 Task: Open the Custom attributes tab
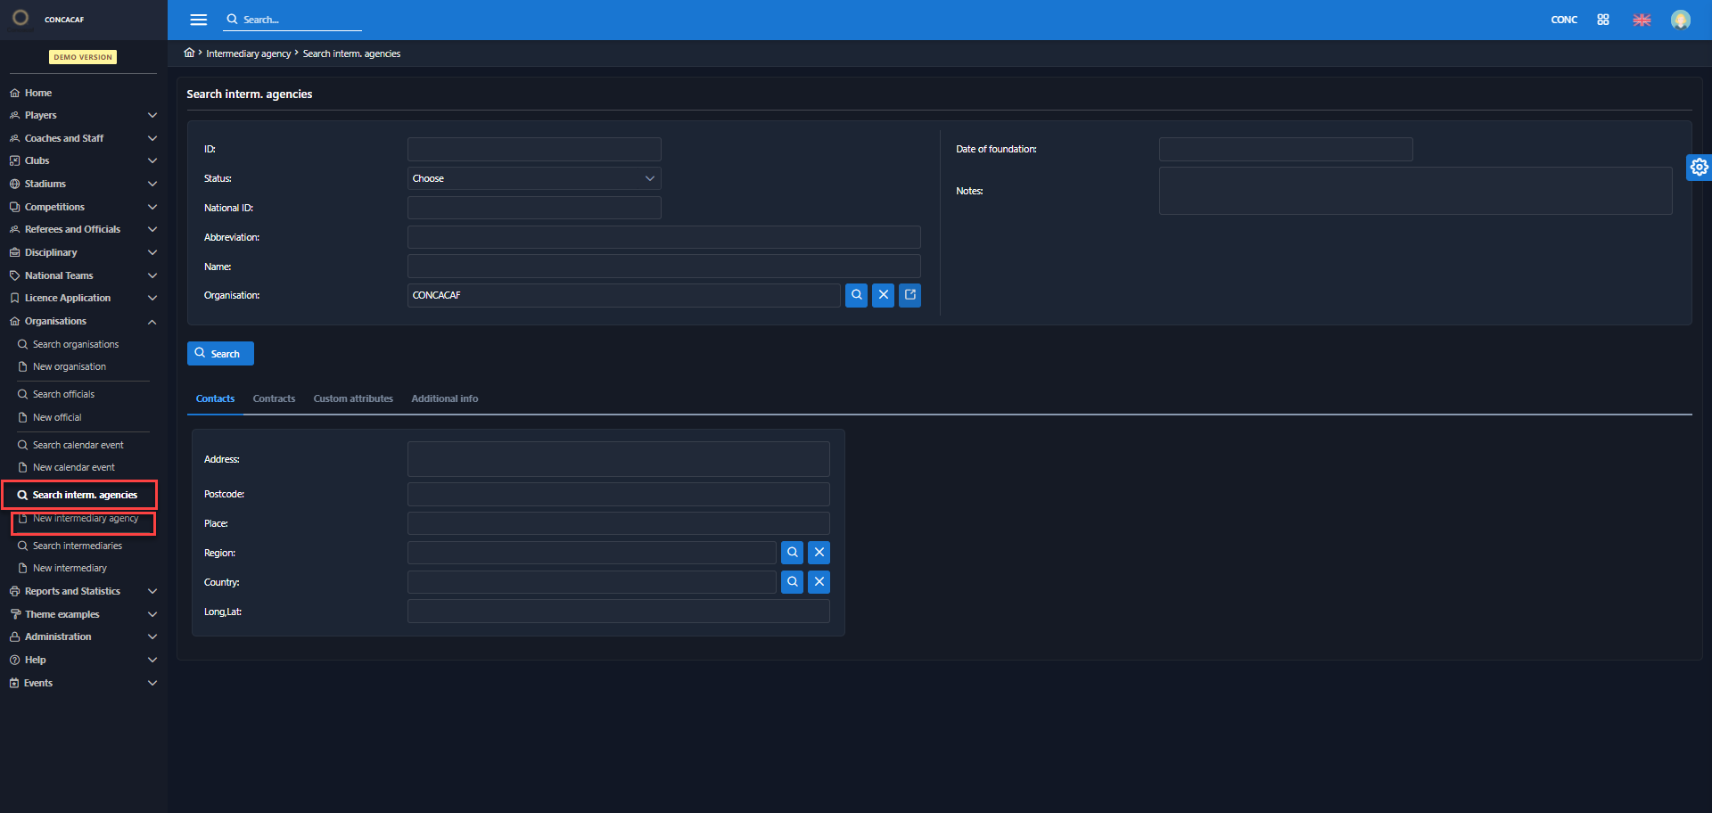pos(353,398)
